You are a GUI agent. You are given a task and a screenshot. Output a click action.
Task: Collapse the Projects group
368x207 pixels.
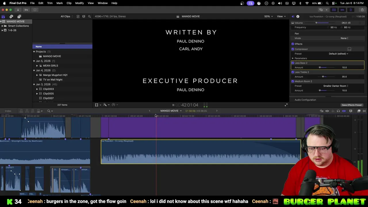point(34,52)
